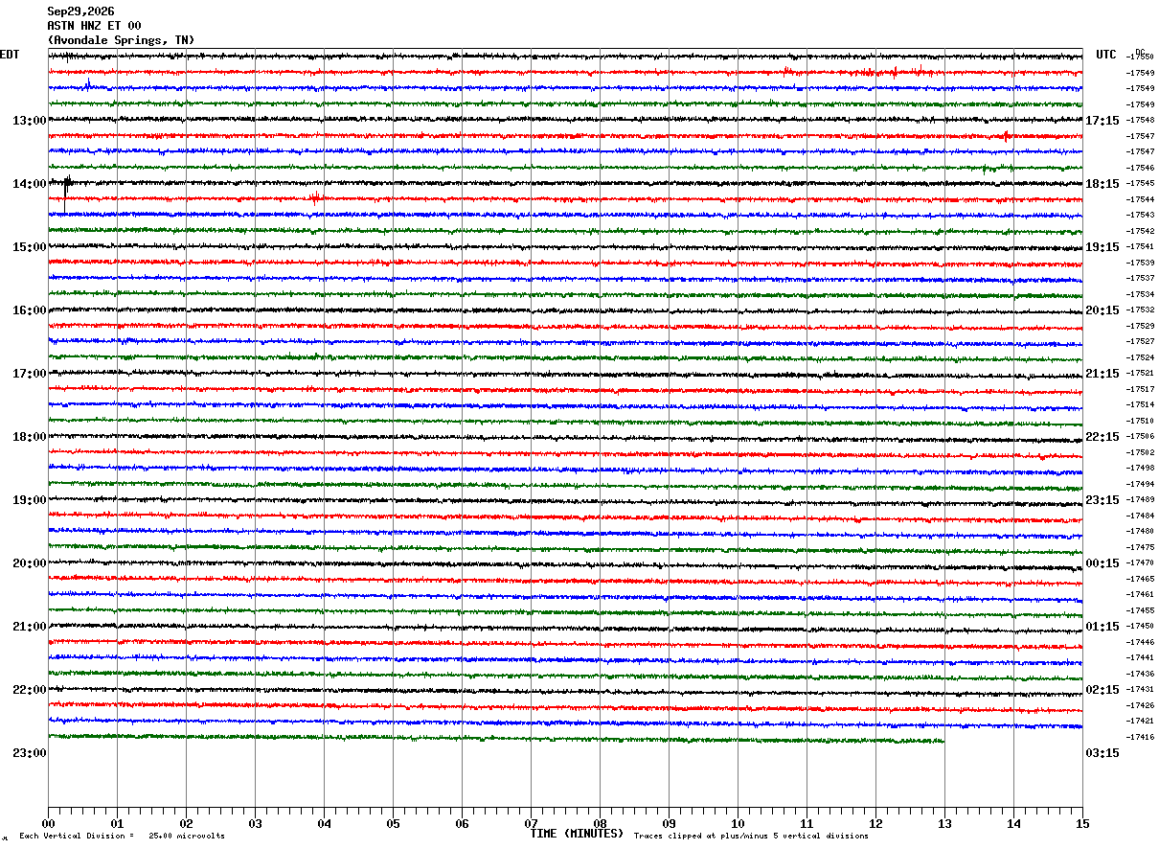Click the Avondale Springs, TN location text
Screen dimensions: 1159x849
[121, 40]
